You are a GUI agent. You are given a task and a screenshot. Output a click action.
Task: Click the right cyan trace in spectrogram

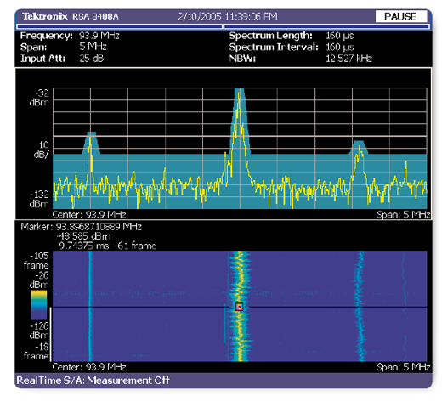click(x=360, y=306)
